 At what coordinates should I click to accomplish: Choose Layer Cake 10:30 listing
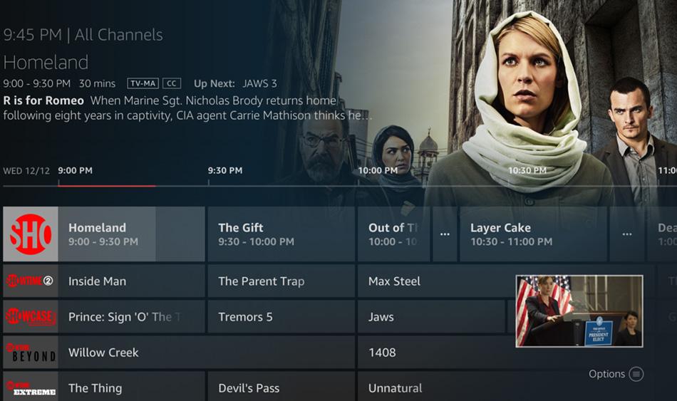coord(533,234)
